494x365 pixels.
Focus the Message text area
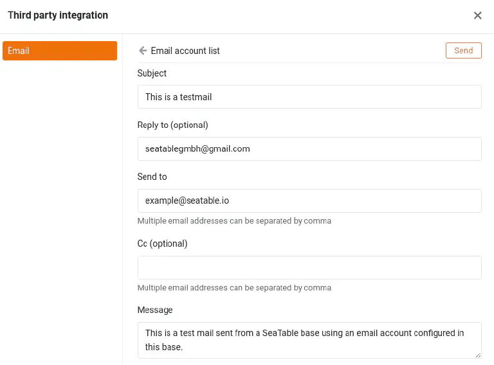[309, 340]
